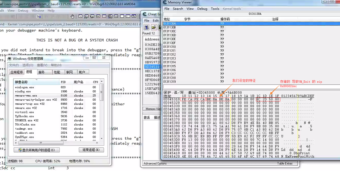
Task: Click highlighted 0D3453 address in Cheat Engine list
Action: [153, 67]
